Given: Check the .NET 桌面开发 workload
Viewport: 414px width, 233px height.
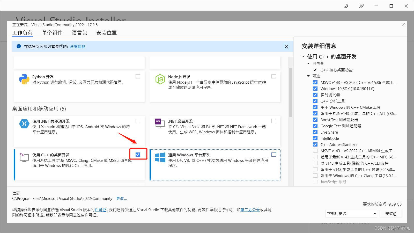Looking at the screenshot, I should pos(274,121).
